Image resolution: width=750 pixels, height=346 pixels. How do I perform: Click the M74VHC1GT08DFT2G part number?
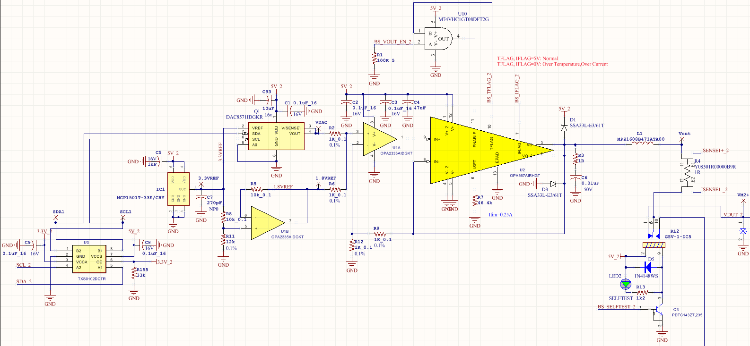463,20
